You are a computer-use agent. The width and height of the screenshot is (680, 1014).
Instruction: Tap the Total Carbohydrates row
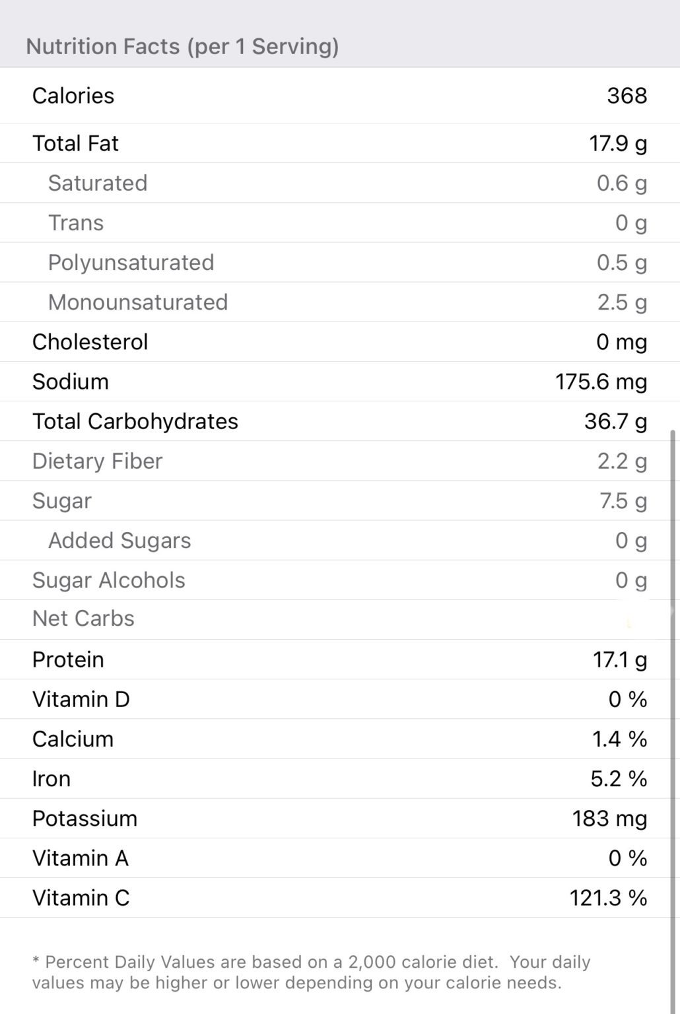point(339,421)
